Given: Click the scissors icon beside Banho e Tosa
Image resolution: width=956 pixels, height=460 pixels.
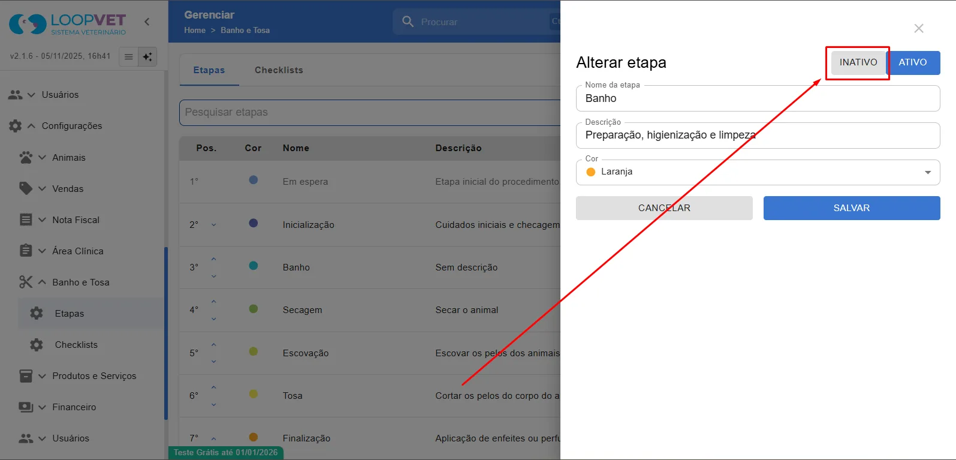Looking at the screenshot, I should point(26,282).
